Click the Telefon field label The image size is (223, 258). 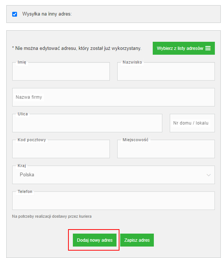(x=25, y=191)
